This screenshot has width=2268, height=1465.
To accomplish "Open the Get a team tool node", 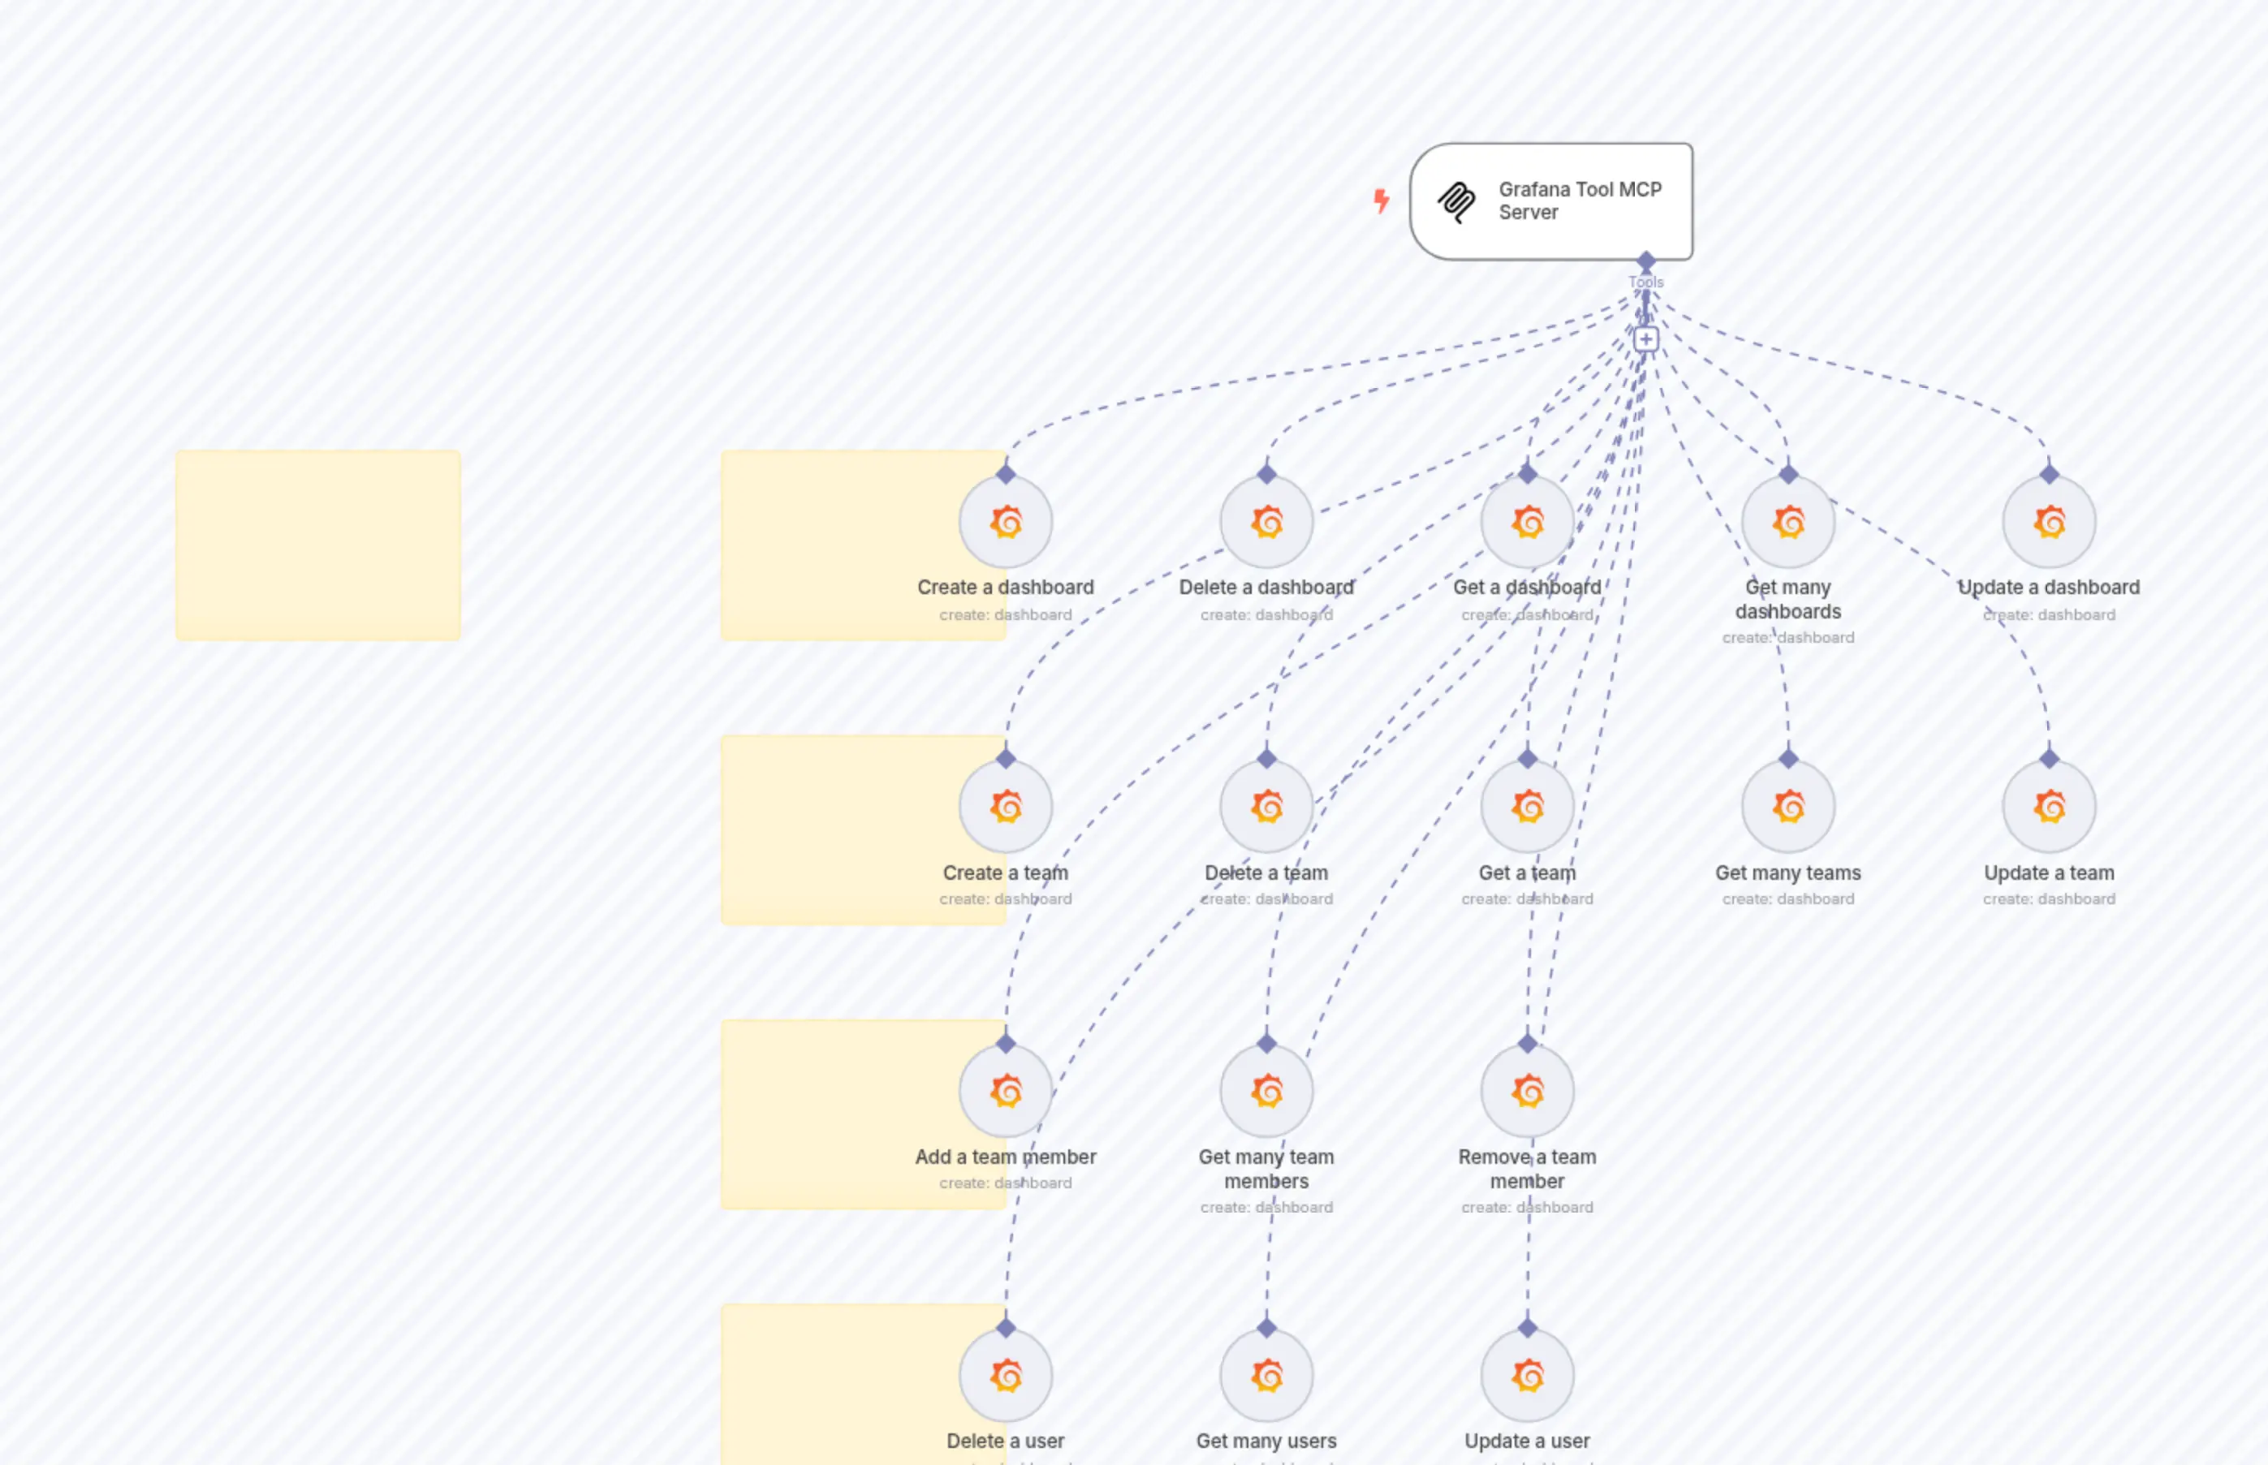I will click(x=1526, y=805).
